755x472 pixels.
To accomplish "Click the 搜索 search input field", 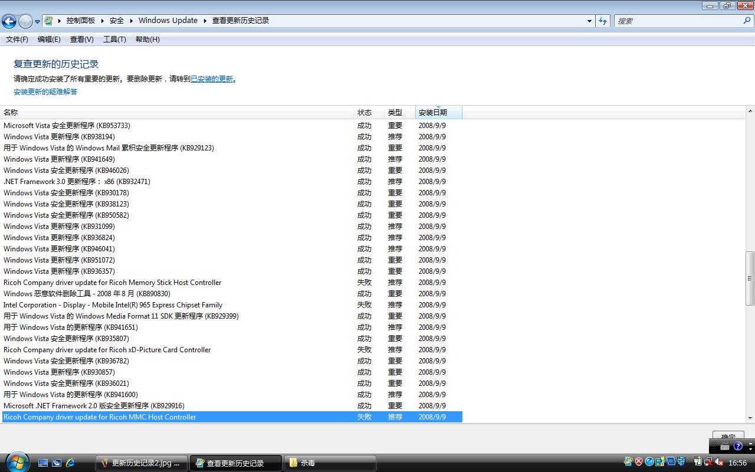I will pos(678,21).
